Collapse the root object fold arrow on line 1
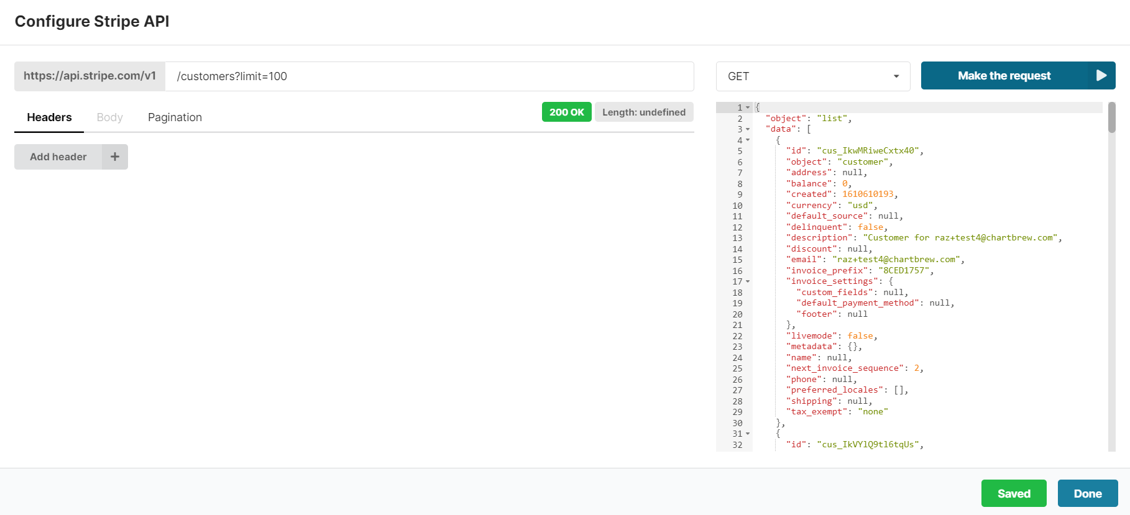Image resolution: width=1130 pixels, height=515 pixels. pos(748,107)
